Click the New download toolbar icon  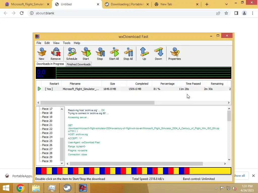pos(42,54)
